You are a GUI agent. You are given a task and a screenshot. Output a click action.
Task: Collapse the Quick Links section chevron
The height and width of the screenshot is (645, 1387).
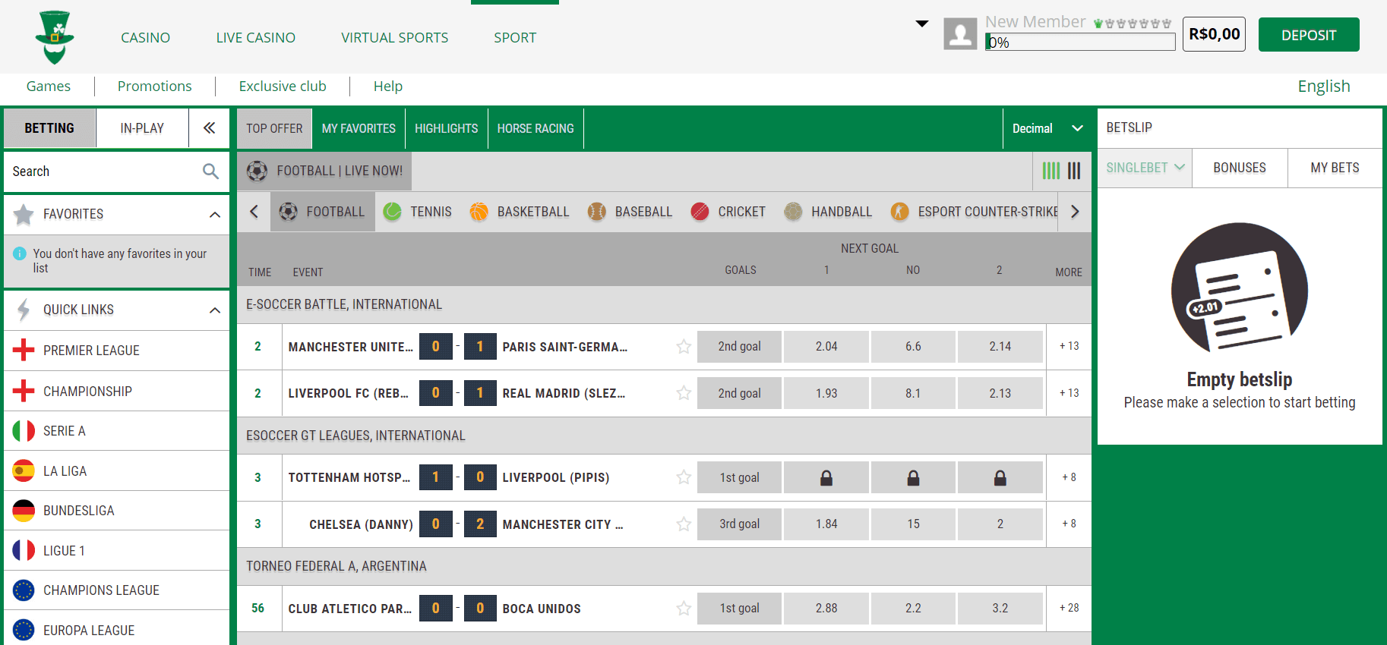point(215,310)
